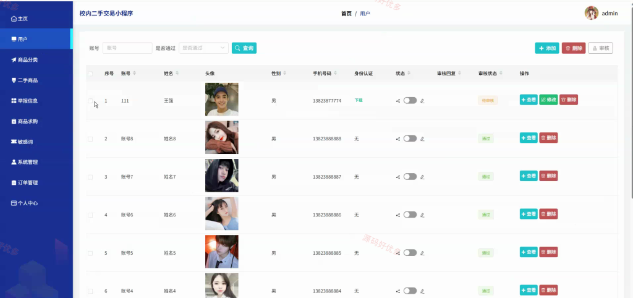Image resolution: width=633 pixels, height=298 pixels.
Task: Sort by 审核回复 column sort arrows
Action: (x=460, y=74)
